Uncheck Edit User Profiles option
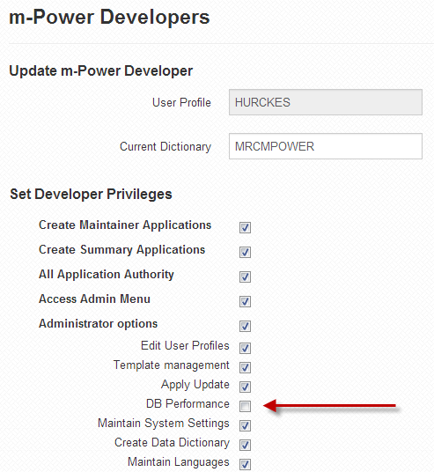This screenshot has width=434, height=472. coord(245,349)
